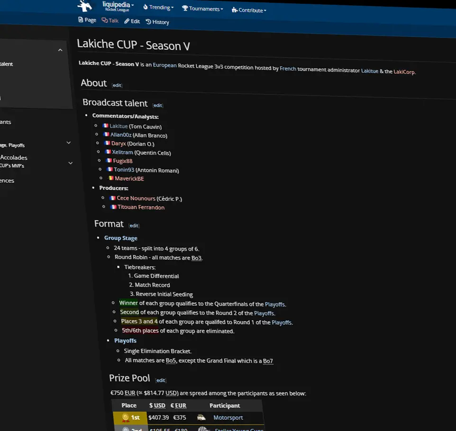View page History
The width and height of the screenshot is (456, 431).
pos(157,22)
